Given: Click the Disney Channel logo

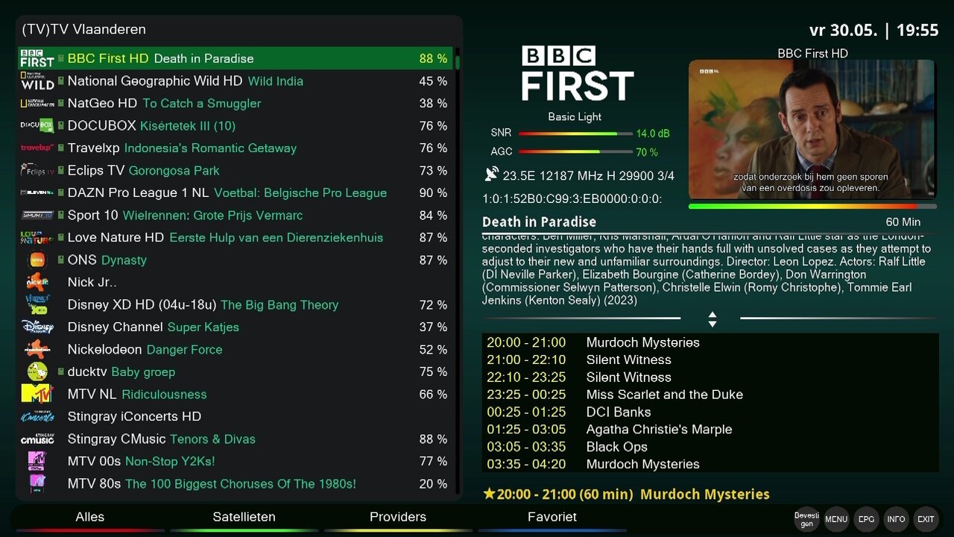Looking at the screenshot, I should pos(37,327).
